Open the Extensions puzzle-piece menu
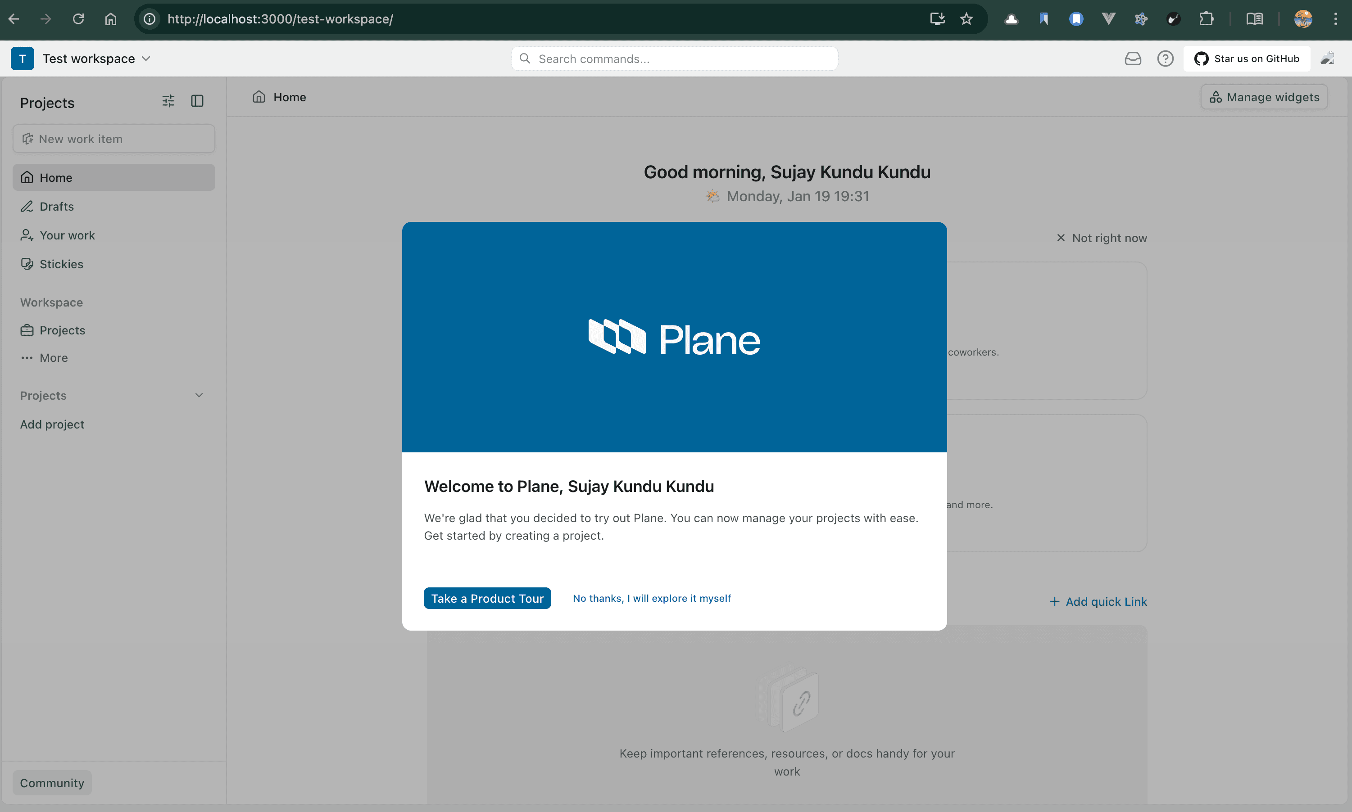1352x812 pixels. 1206,19
